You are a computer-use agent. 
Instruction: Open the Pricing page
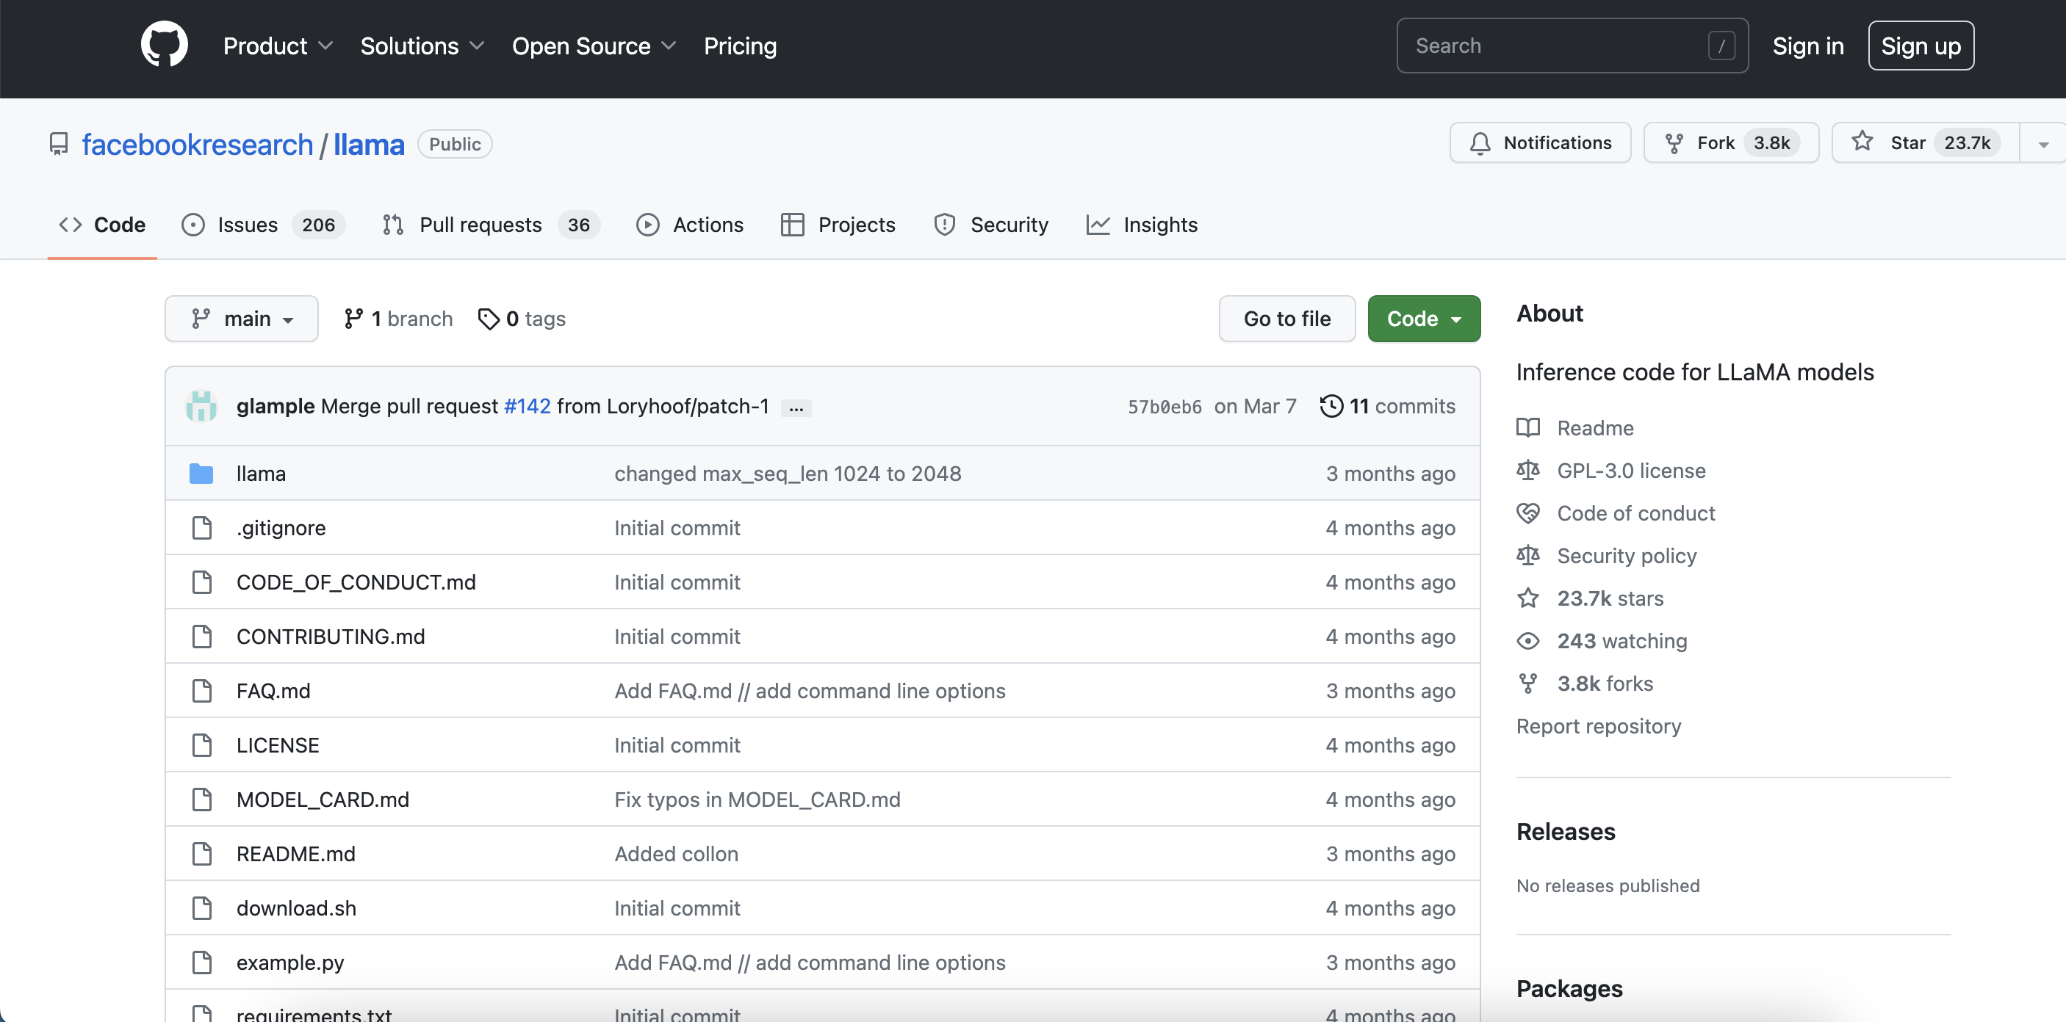(739, 46)
